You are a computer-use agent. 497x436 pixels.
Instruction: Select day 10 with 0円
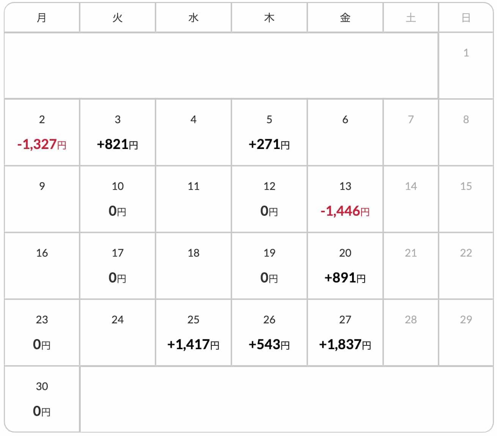[x=118, y=199]
